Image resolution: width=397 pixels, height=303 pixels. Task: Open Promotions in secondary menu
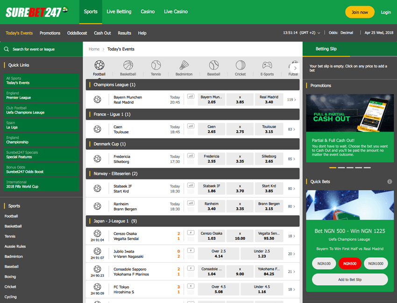50,33
